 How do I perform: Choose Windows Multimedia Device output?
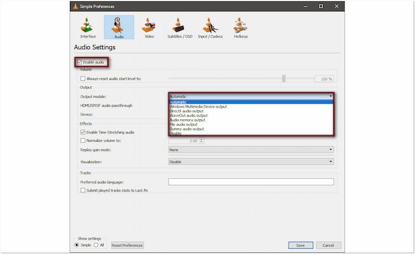pos(251,106)
